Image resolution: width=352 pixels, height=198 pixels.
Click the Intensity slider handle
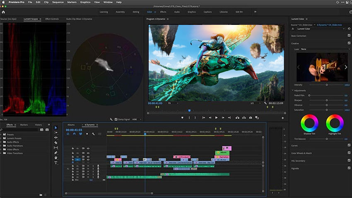click(x=327, y=85)
